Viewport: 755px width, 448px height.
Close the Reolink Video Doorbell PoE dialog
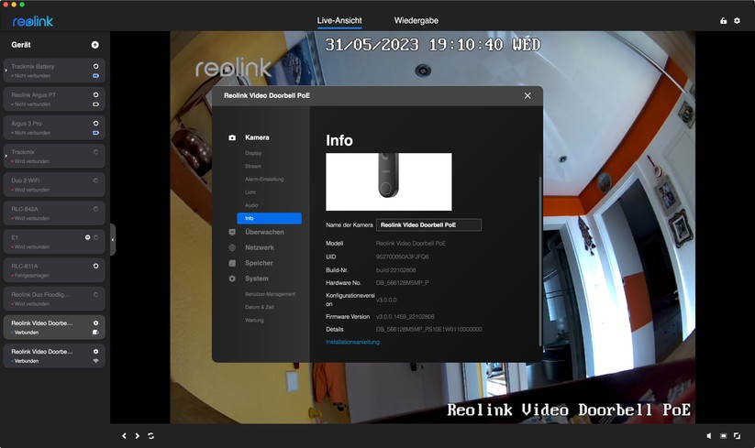[x=527, y=95]
